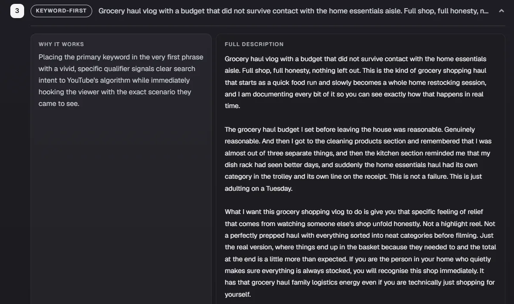Click the WHY IT WORKS heading
This screenshot has width=514, height=304.
(61, 44)
